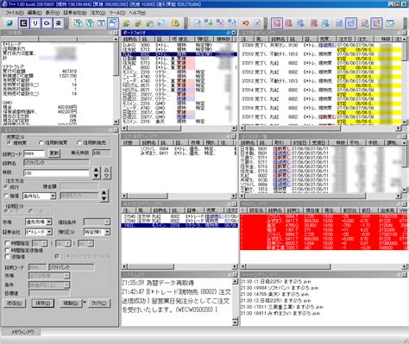This screenshot has height=344, width=409.
Task: Toggle the リ broker toolbar button
Action: 35,23
